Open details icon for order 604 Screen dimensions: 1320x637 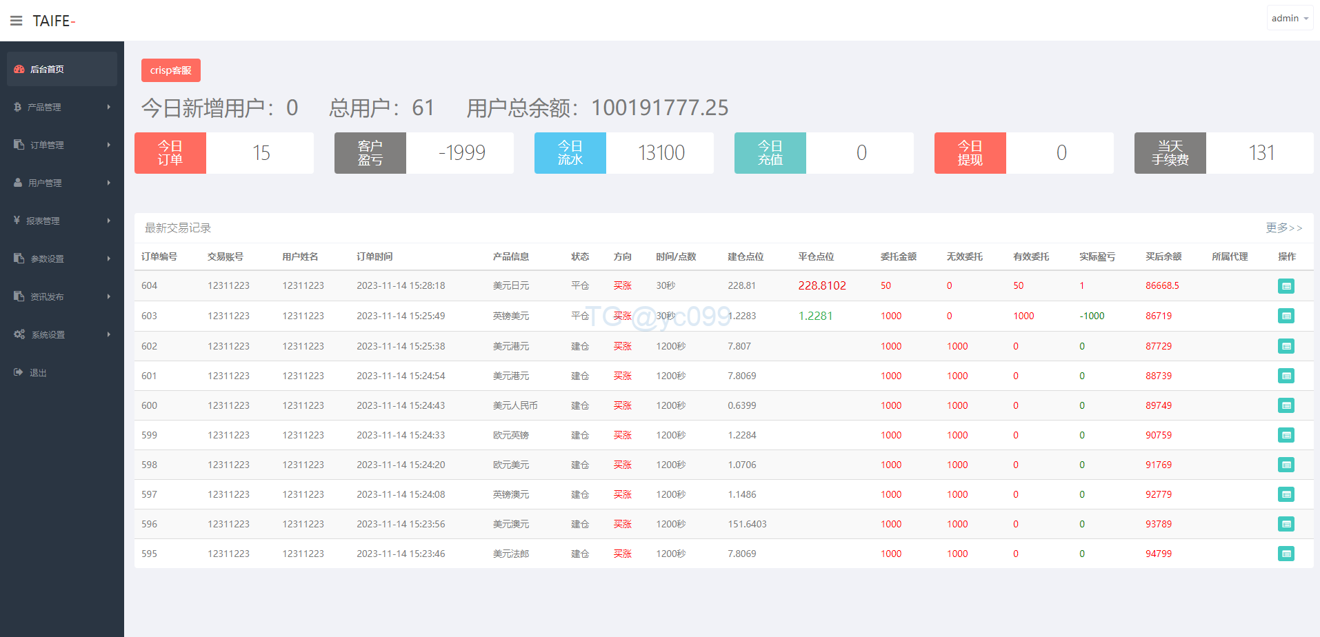click(x=1286, y=286)
